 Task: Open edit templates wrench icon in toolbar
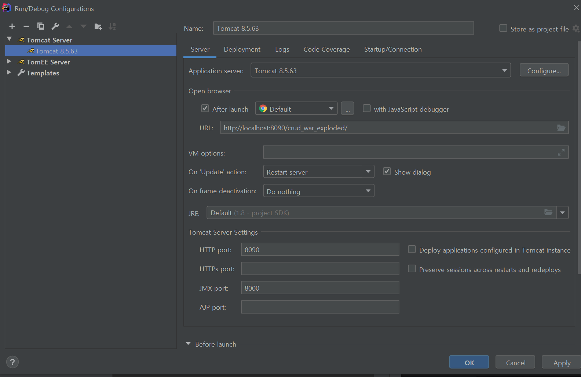click(x=55, y=26)
